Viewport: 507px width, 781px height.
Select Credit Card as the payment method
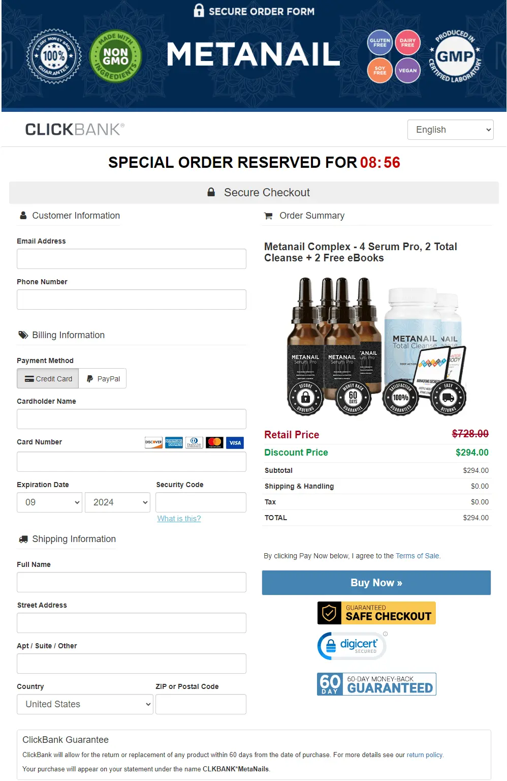point(47,378)
